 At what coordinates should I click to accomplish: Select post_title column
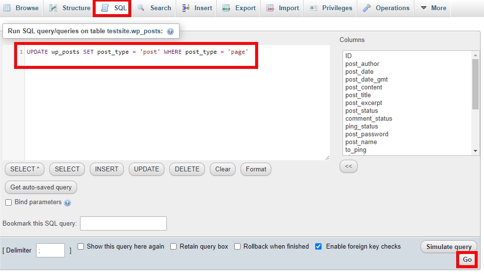[407, 95]
